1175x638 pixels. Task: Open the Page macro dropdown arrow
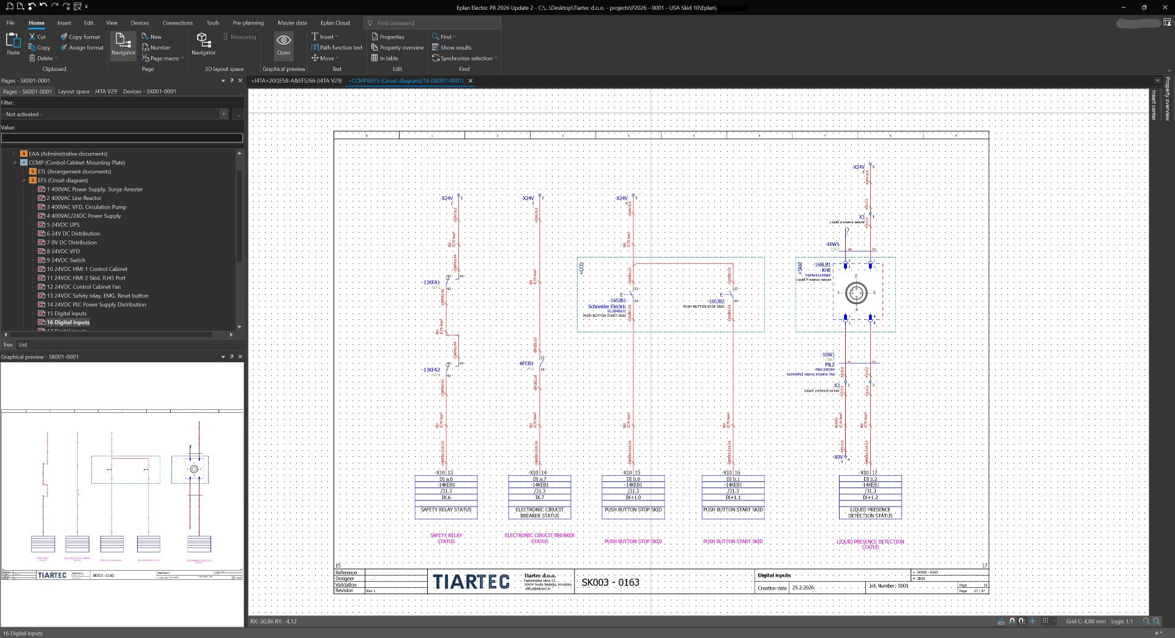click(x=183, y=59)
